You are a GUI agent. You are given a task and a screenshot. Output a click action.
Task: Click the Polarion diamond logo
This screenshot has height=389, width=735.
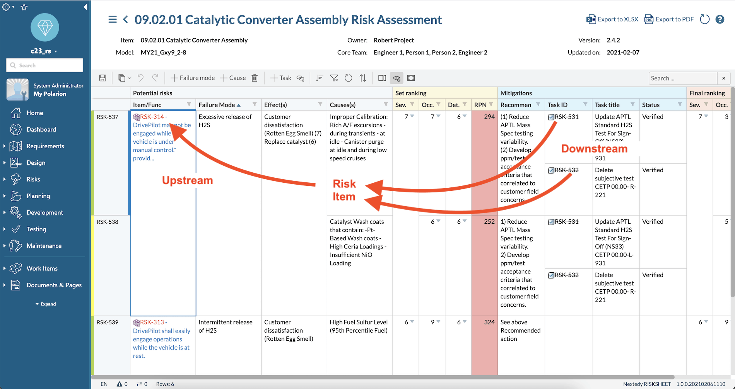click(45, 27)
